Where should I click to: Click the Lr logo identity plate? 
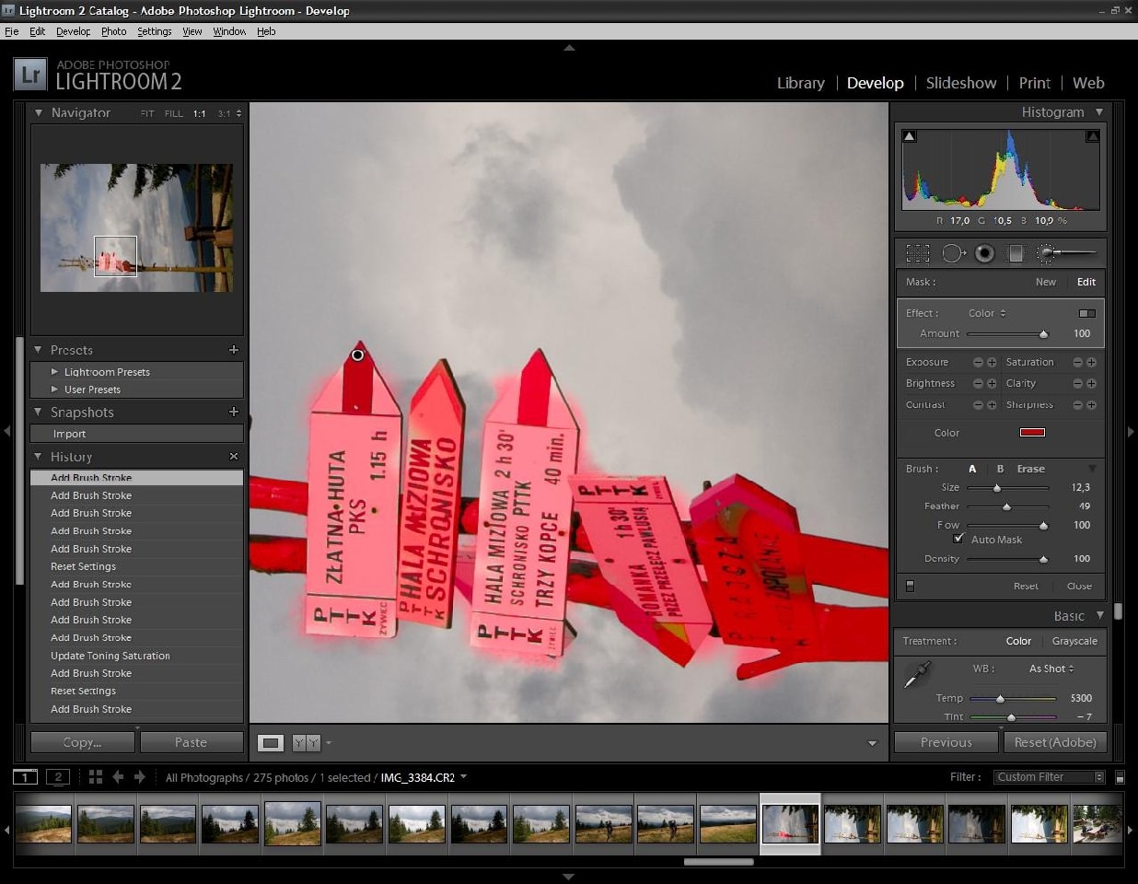(x=30, y=75)
